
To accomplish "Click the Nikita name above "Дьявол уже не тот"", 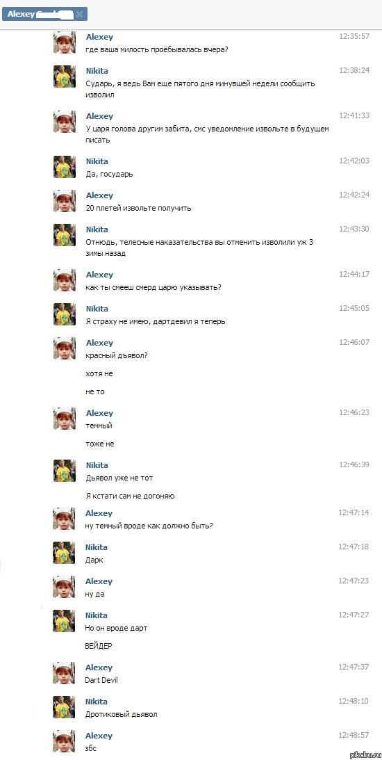I will pyautogui.click(x=97, y=465).
